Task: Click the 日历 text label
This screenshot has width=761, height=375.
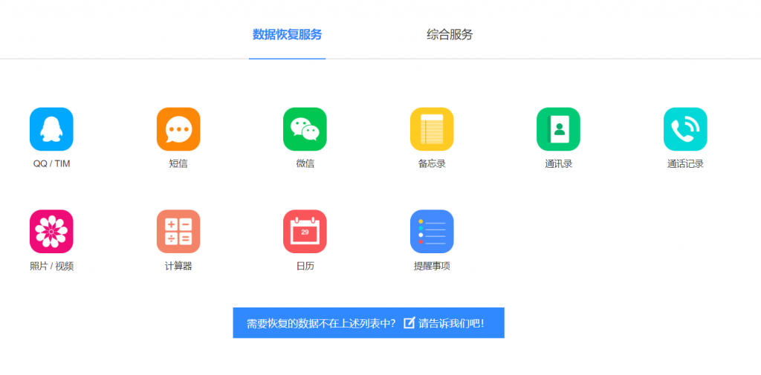Action: 305,267
